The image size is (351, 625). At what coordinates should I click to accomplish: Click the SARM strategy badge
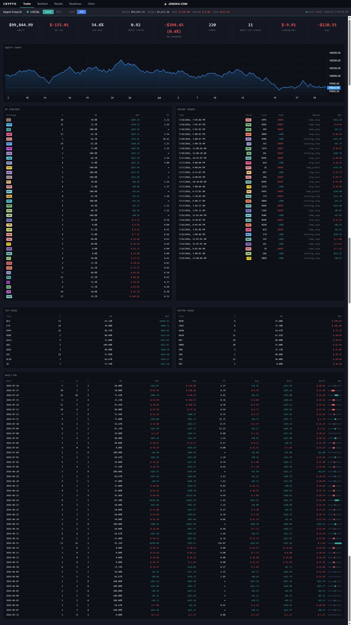pyautogui.click(x=9, y=230)
